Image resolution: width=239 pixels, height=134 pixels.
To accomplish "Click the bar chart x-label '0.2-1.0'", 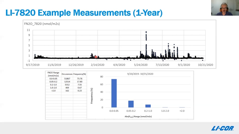I will pos(148,111).
